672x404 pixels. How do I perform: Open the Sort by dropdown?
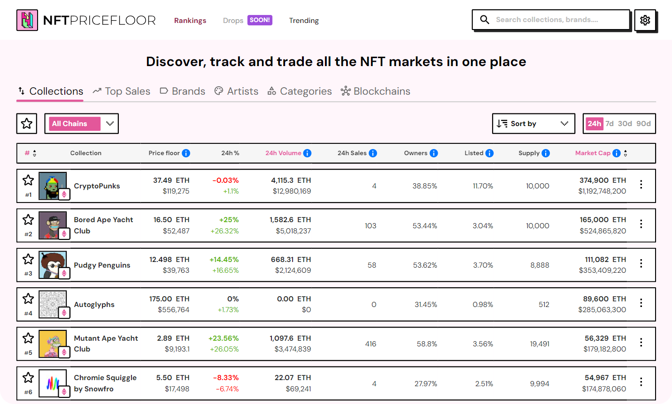point(533,123)
